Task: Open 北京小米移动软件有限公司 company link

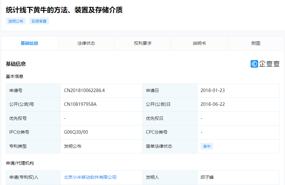Action: click(90, 177)
